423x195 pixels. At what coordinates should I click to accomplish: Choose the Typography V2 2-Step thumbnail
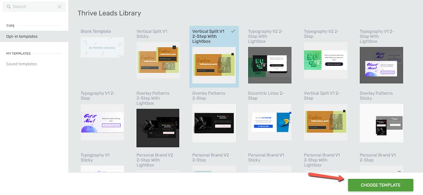[325, 60]
